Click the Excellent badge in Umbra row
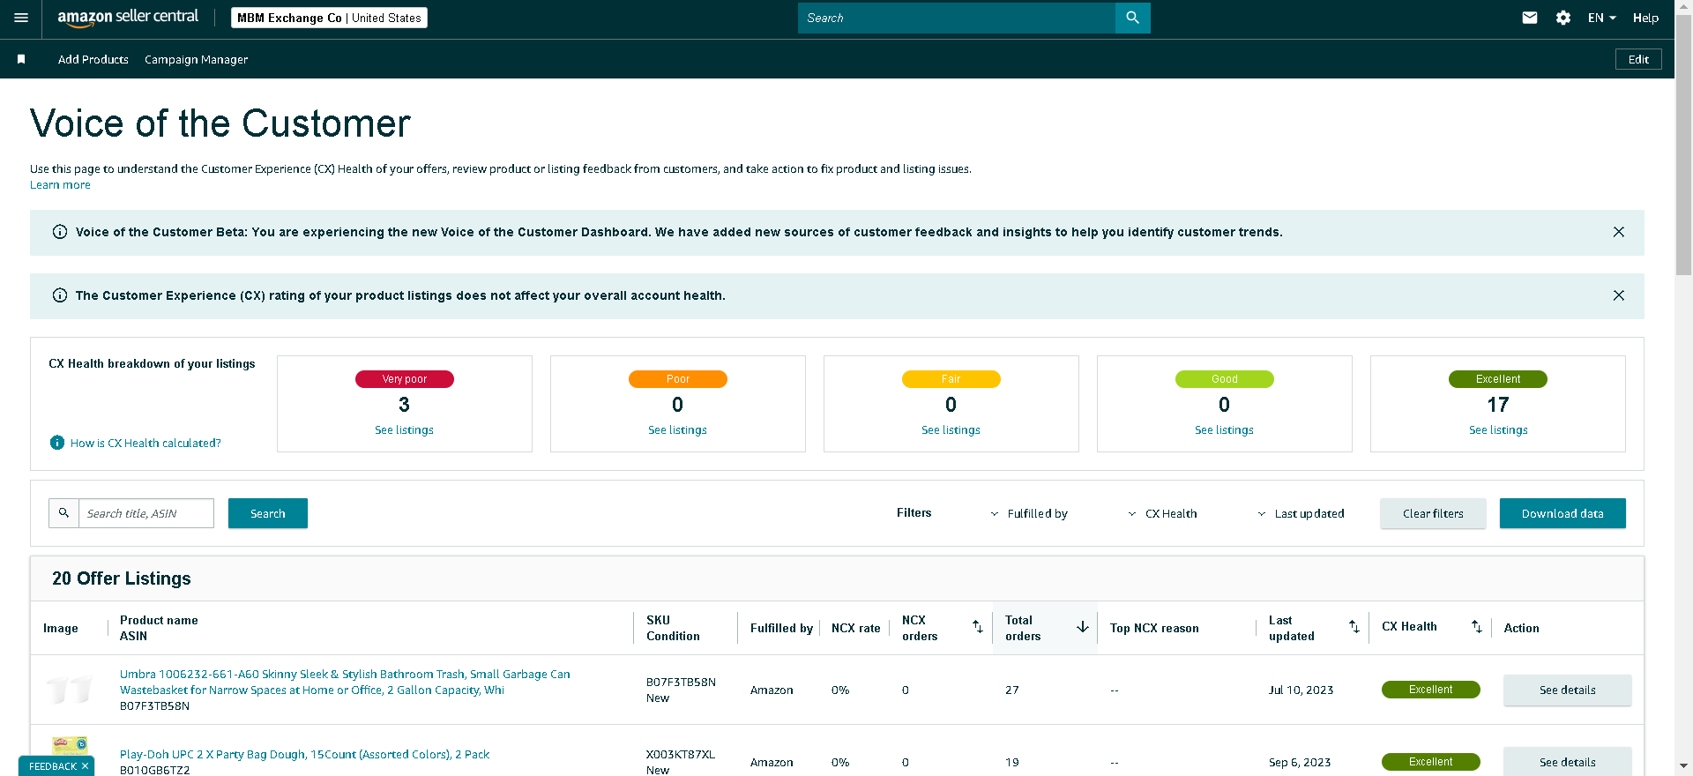 pyautogui.click(x=1431, y=690)
